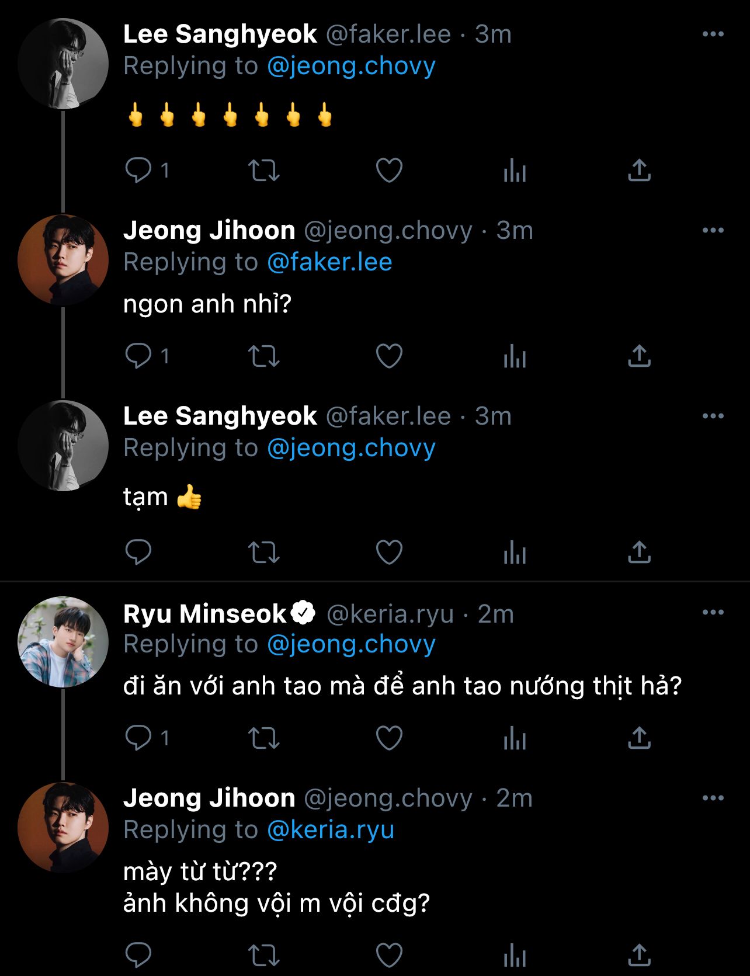Screen dimensions: 750x976
Task: Reply to Ryu Minseok's tweet
Action: pyautogui.click(x=138, y=738)
